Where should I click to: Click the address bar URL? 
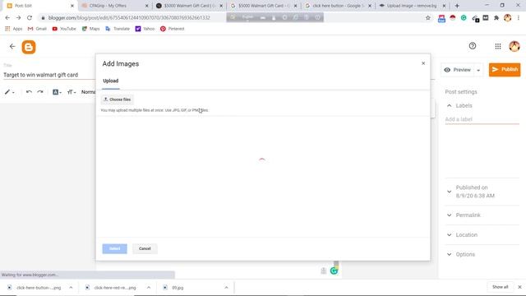[129, 17]
